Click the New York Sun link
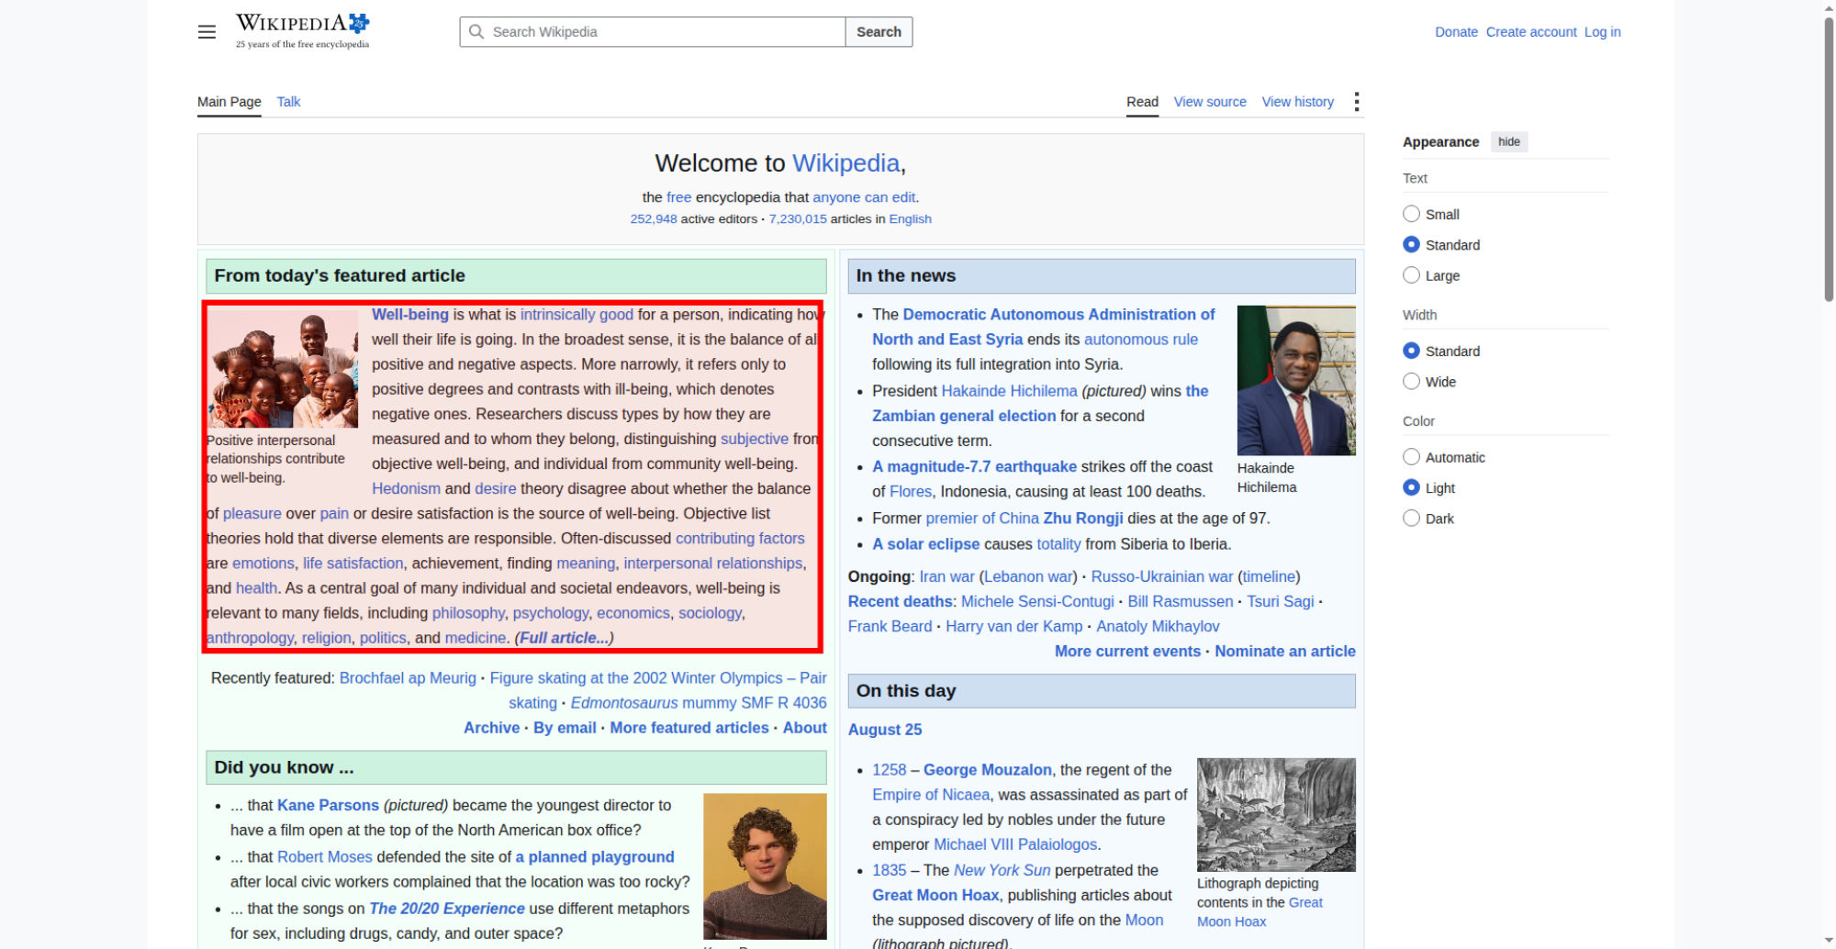Image resolution: width=1836 pixels, height=949 pixels. pos(1002,870)
